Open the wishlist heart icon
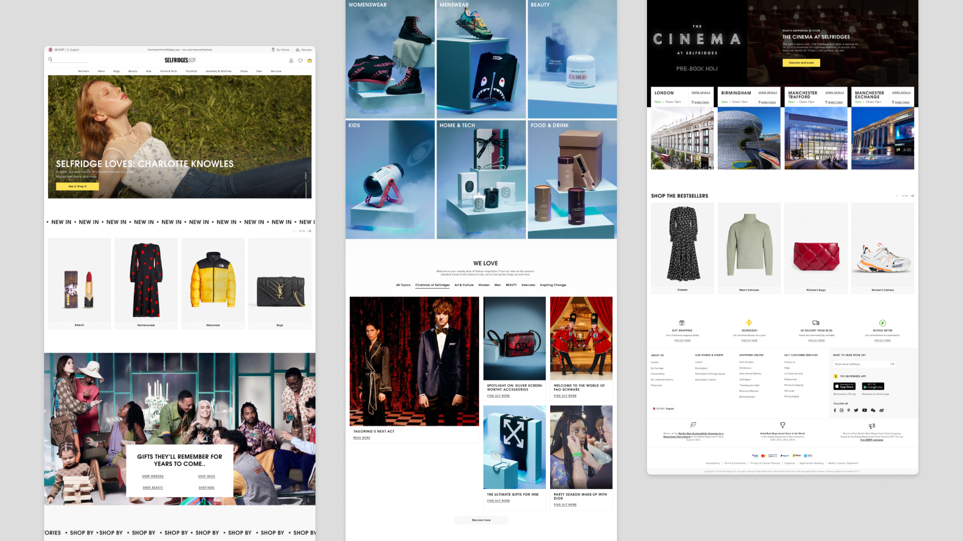963x541 pixels. 300,61
